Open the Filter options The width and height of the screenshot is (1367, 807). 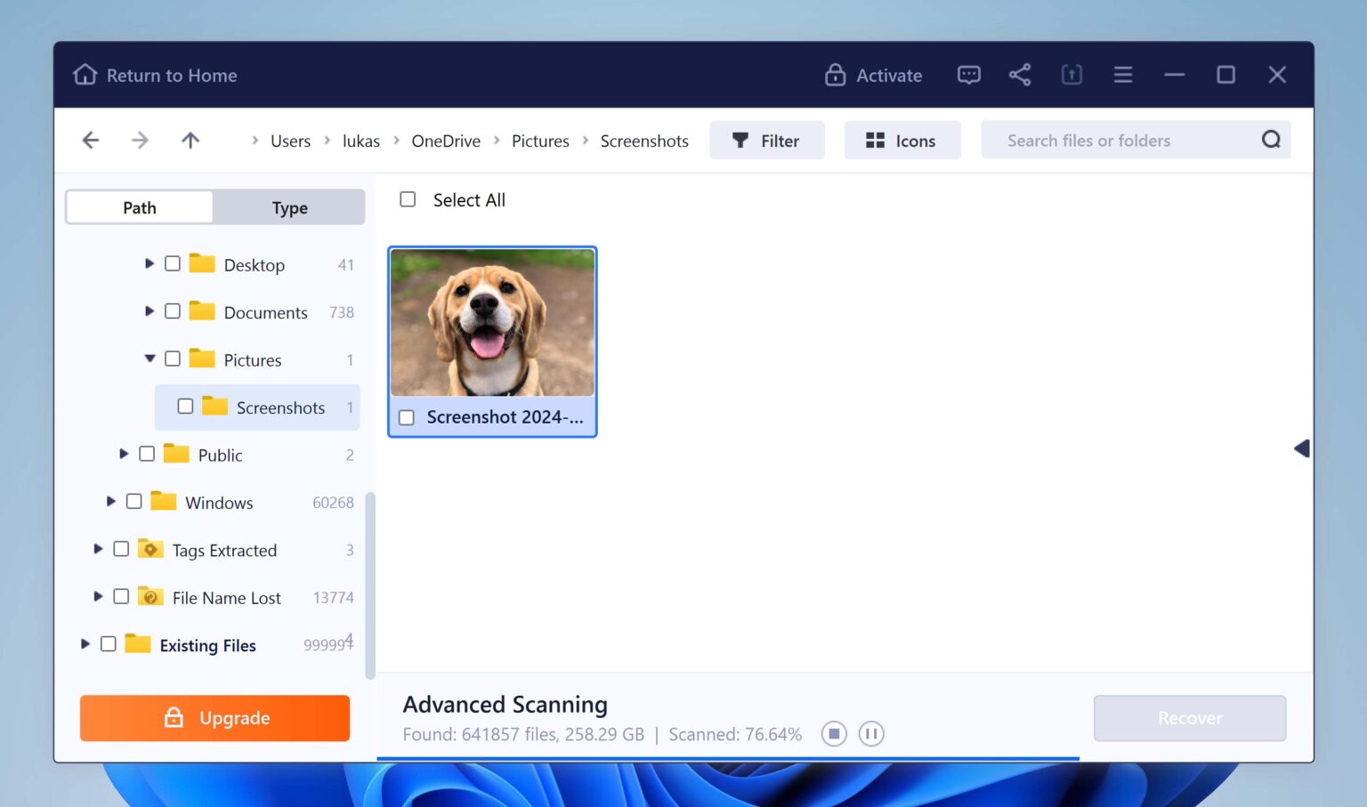pyautogui.click(x=766, y=140)
